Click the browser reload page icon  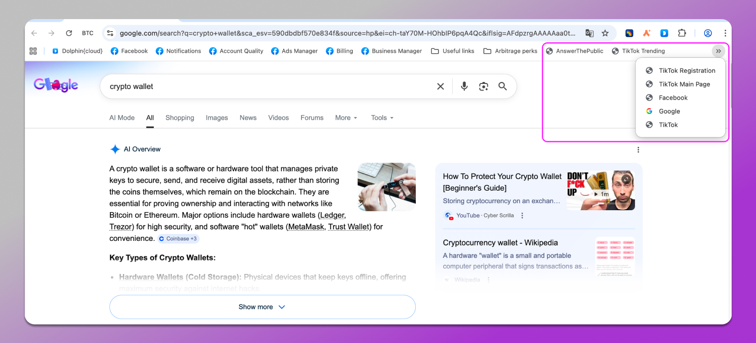pos(69,33)
